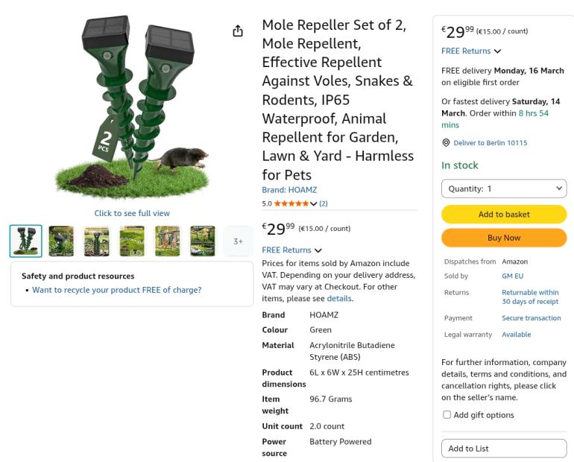This screenshot has height=462, width=574.
Task: Open the Deliver to Berlin 10115 link
Action: [490, 142]
